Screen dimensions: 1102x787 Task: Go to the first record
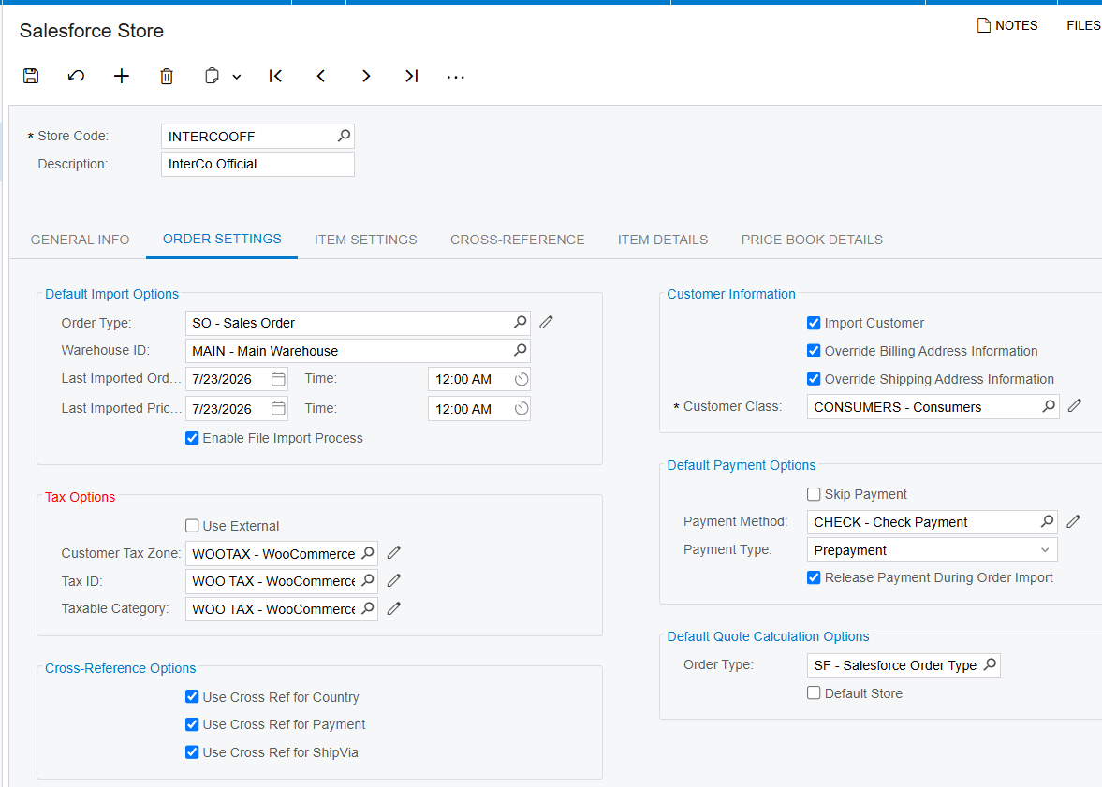(275, 76)
